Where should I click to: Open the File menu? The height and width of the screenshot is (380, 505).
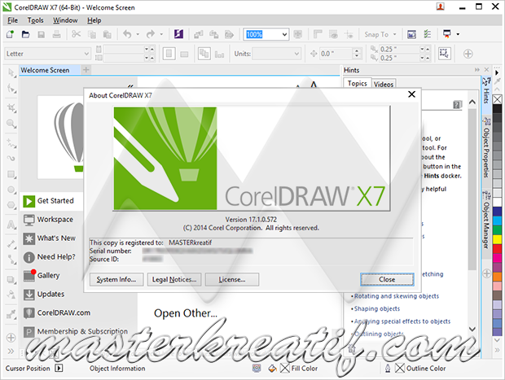(12, 20)
